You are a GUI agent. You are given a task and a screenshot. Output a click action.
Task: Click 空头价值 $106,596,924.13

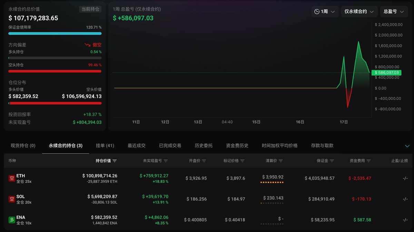coord(82,96)
